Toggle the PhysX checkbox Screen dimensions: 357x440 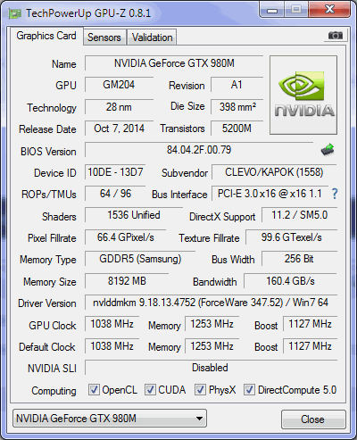click(x=200, y=389)
